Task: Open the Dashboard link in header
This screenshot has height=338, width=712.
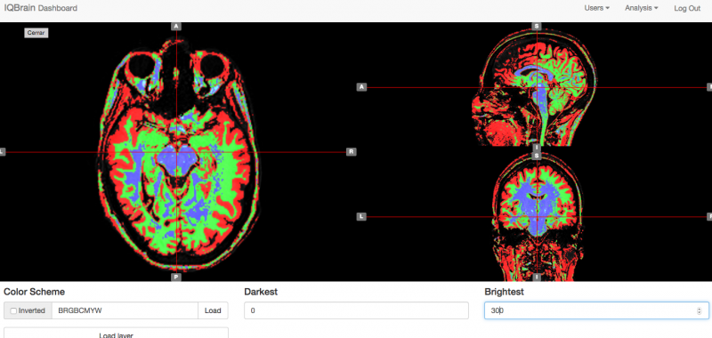Action: tap(58, 8)
